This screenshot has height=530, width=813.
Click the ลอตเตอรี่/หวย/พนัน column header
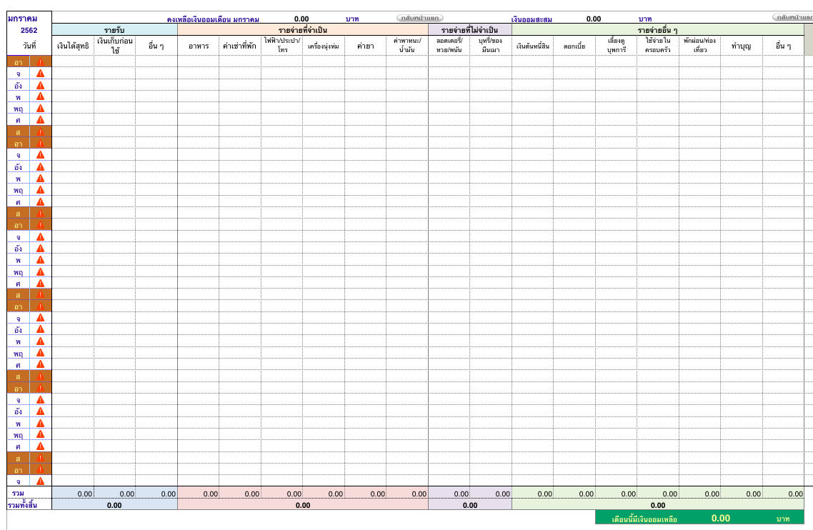[449, 46]
